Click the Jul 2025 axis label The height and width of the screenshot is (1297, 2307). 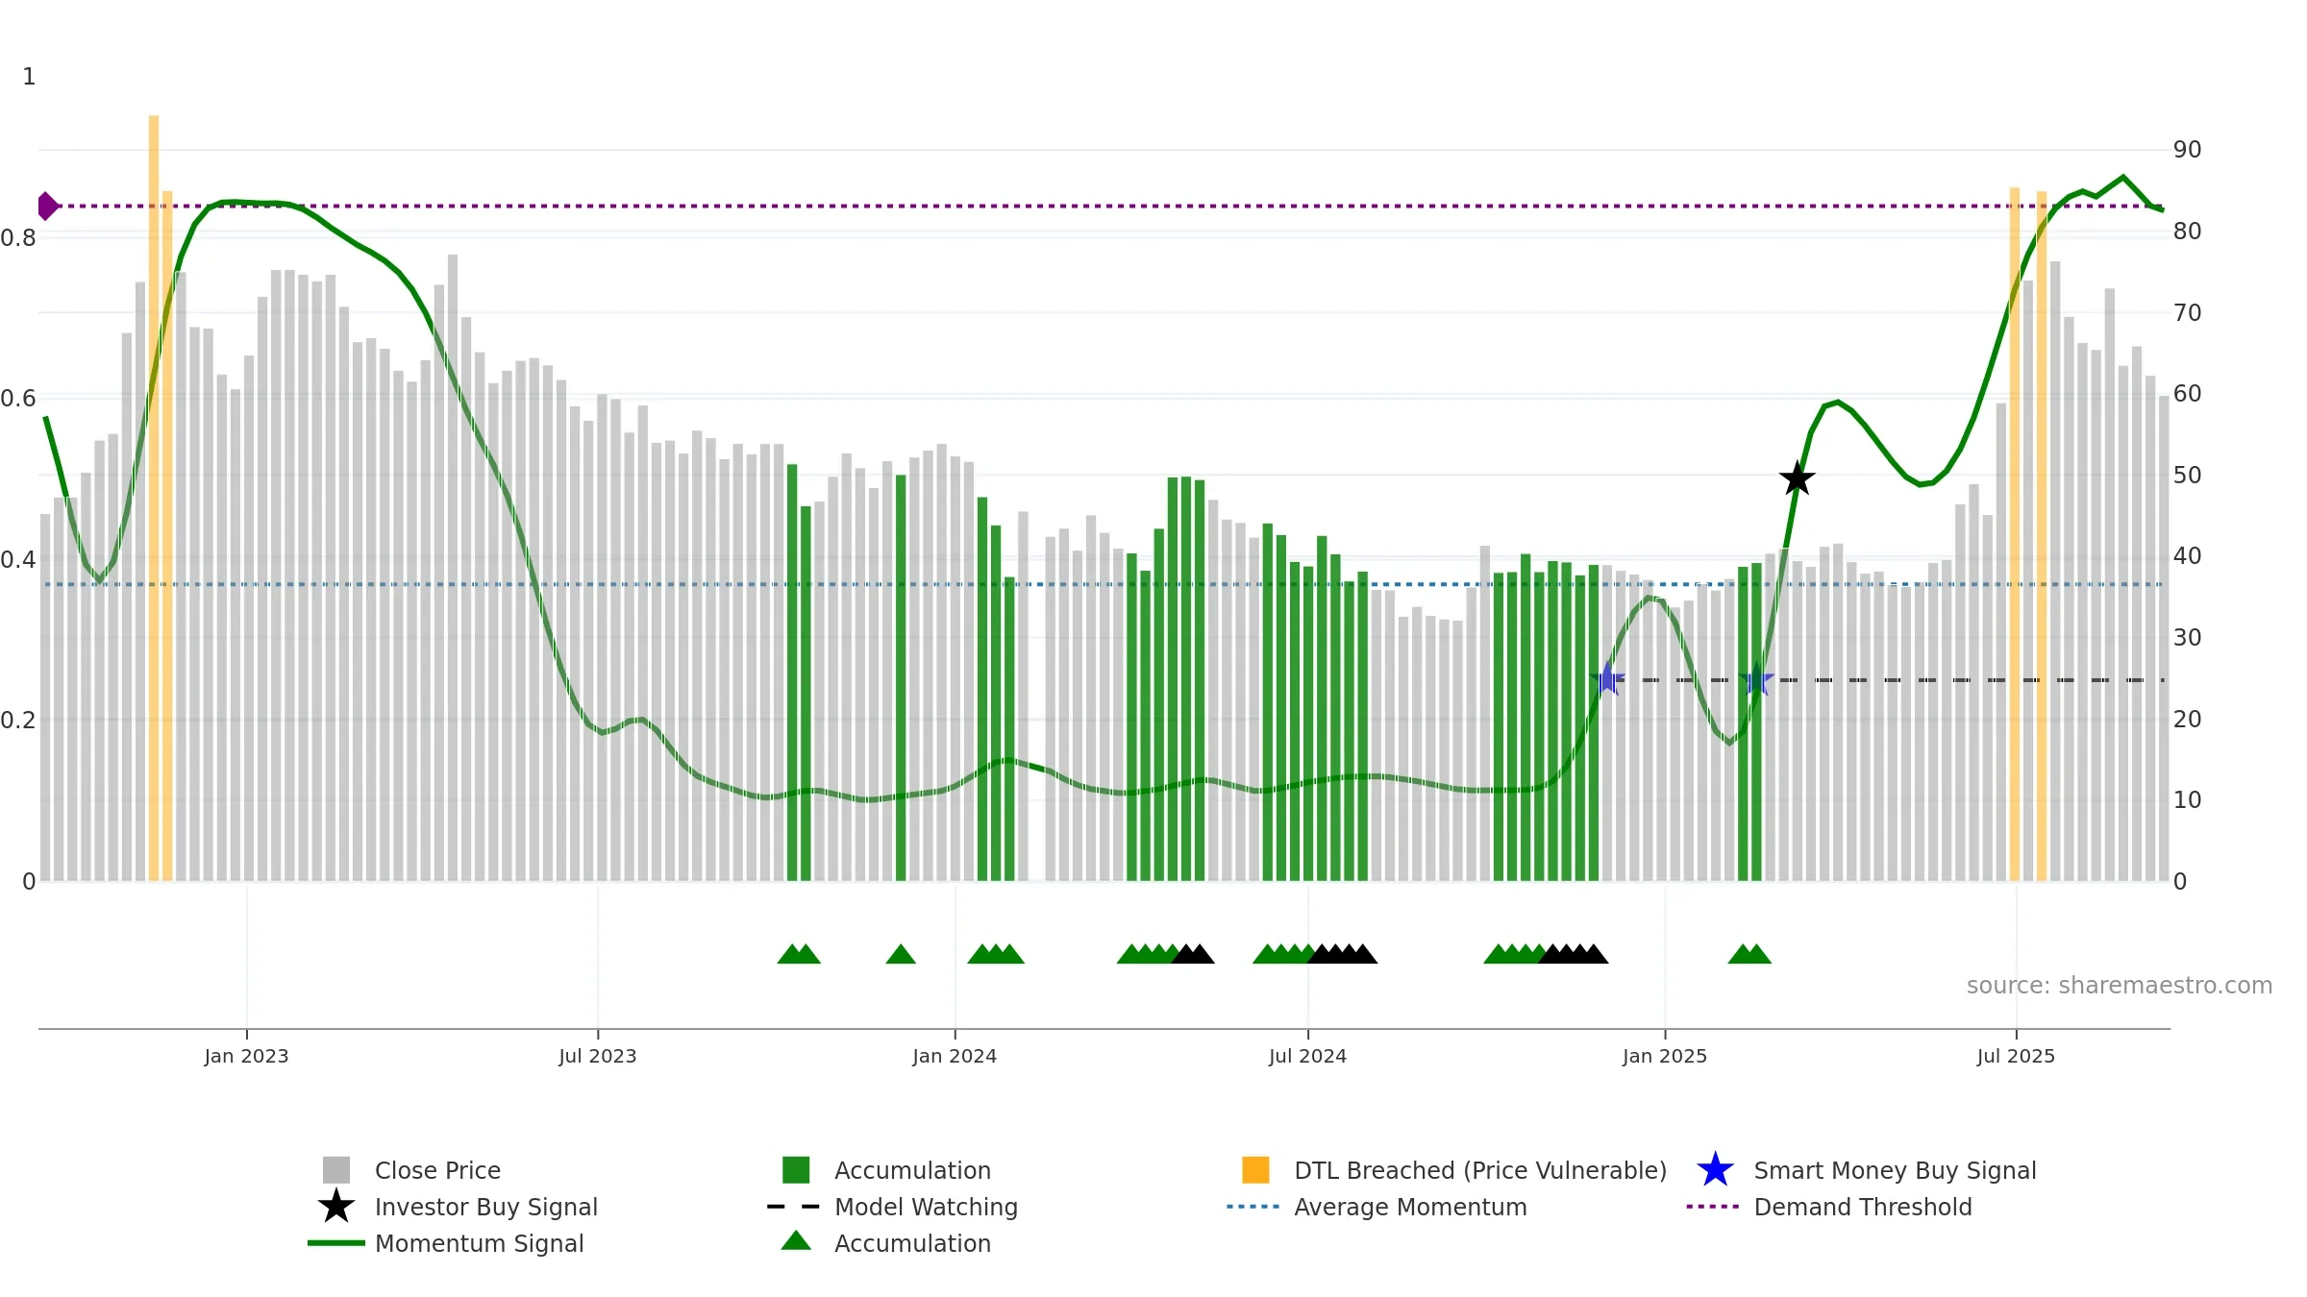tap(2016, 1056)
